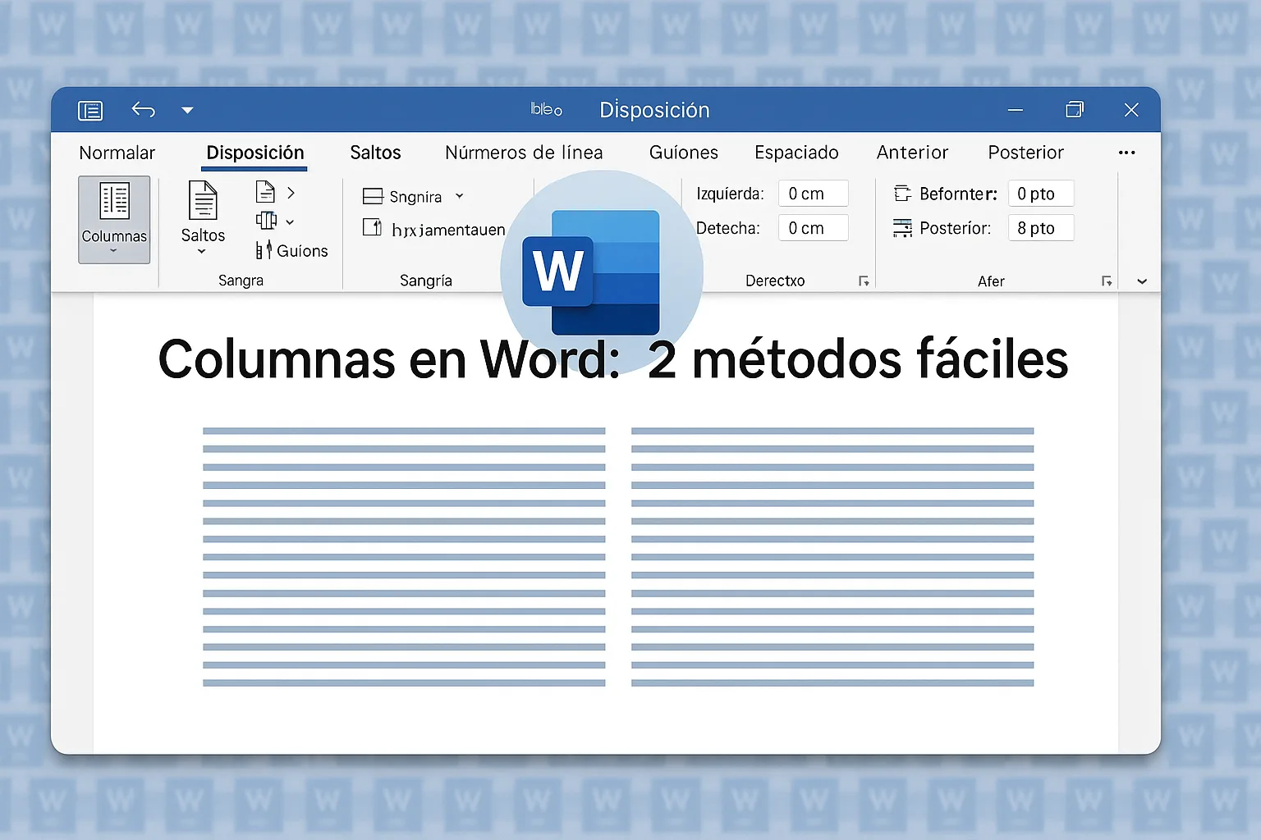Click the Befornter spacing icon
Screen dimensions: 1261x840
902,194
